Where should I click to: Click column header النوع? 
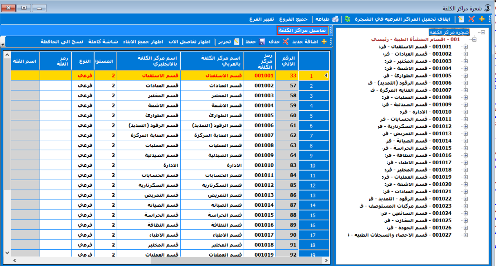tap(83, 60)
